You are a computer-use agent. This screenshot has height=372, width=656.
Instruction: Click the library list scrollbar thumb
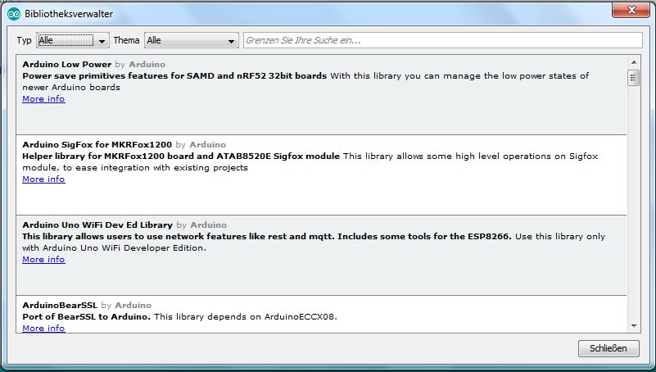click(633, 78)
